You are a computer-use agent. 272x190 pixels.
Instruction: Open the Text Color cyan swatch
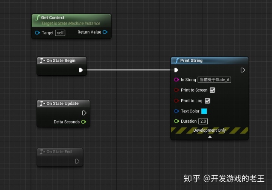click(x=204, y=111)
